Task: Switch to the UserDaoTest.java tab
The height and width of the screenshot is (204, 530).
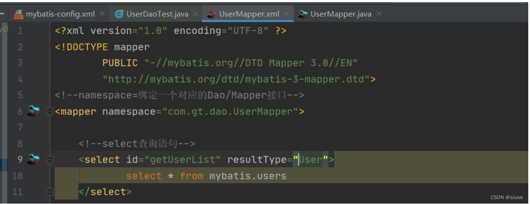Action: [x=157, y=14]
